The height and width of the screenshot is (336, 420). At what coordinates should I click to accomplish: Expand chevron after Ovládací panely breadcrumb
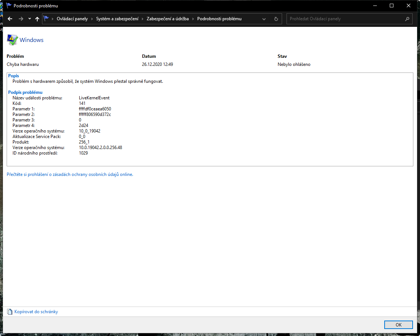point(92,19)
